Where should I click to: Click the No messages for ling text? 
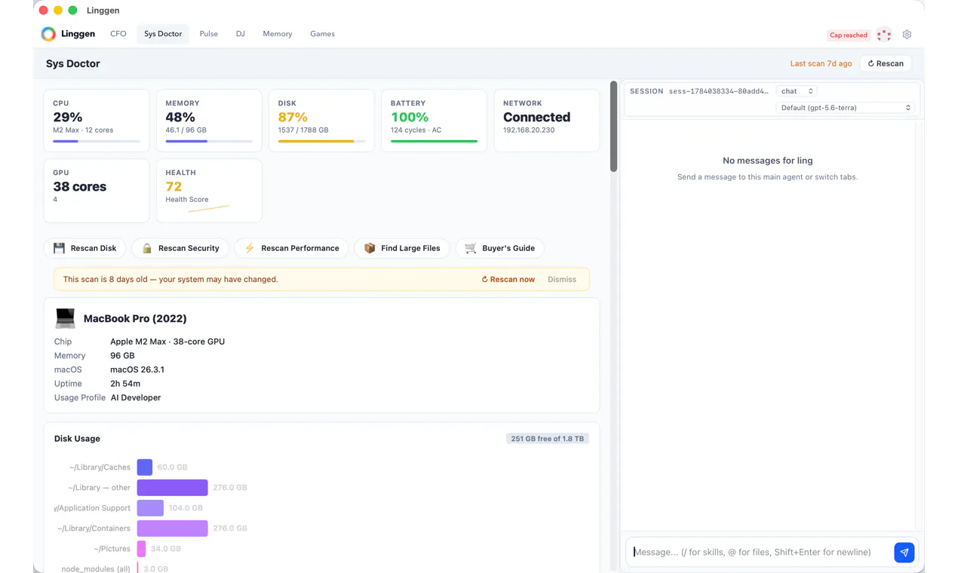click(767, 161)
